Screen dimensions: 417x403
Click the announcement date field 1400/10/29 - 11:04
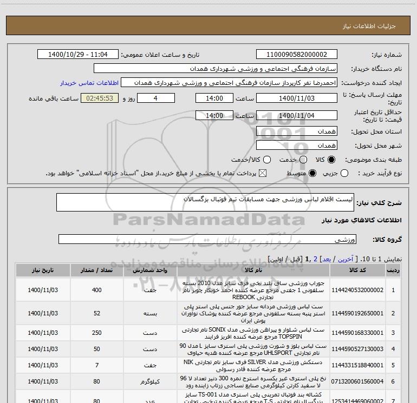(78, 54)
